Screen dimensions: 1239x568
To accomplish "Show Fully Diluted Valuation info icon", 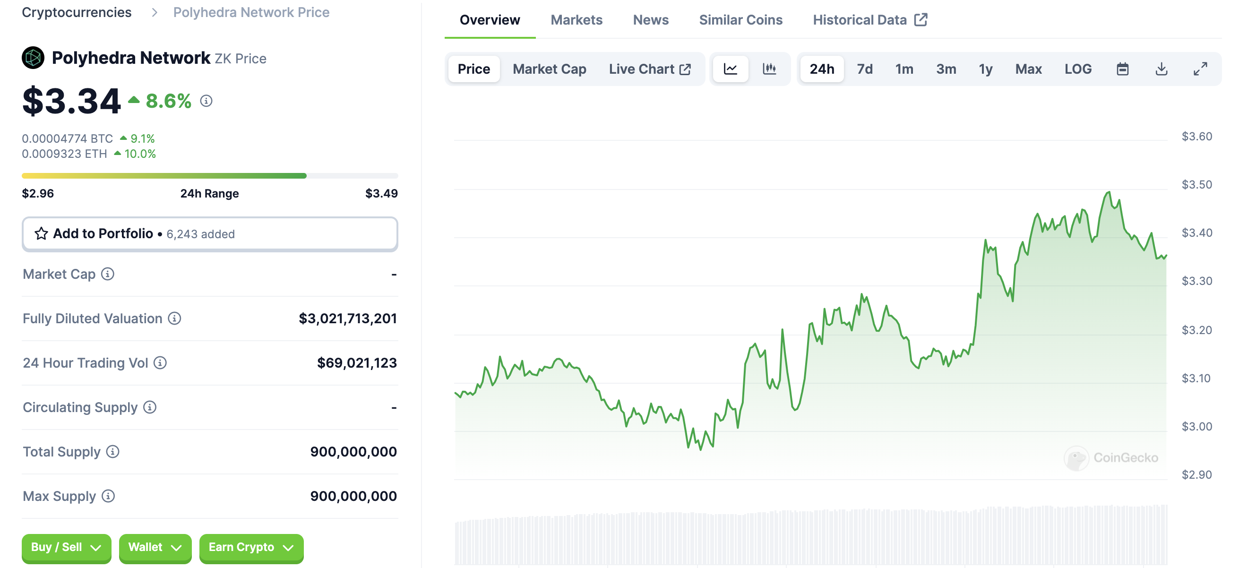I will (x=174, y=318).
